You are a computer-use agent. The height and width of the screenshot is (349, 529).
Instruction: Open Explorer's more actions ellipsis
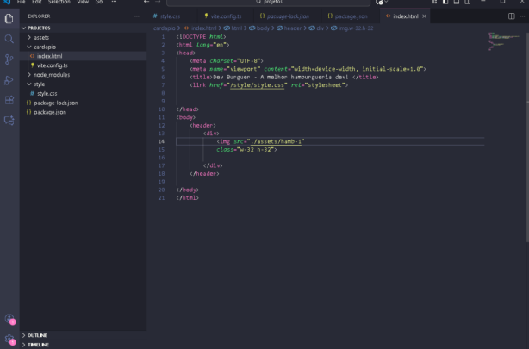click(x=136, y=16)
